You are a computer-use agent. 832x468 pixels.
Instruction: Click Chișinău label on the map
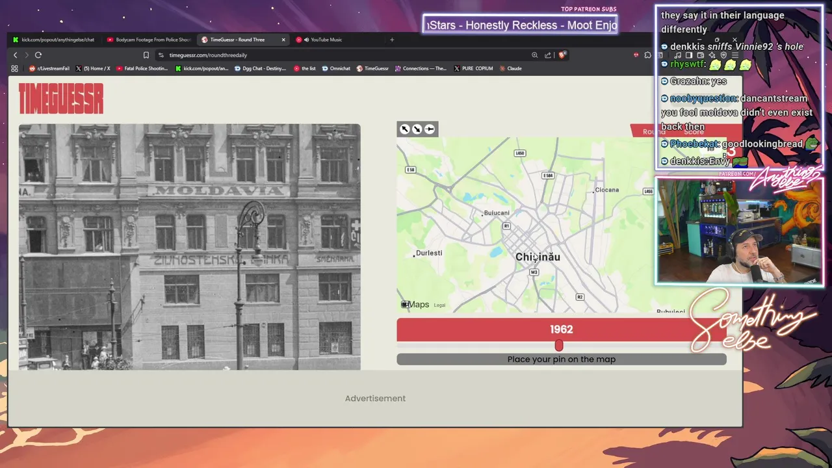[538, 257]
